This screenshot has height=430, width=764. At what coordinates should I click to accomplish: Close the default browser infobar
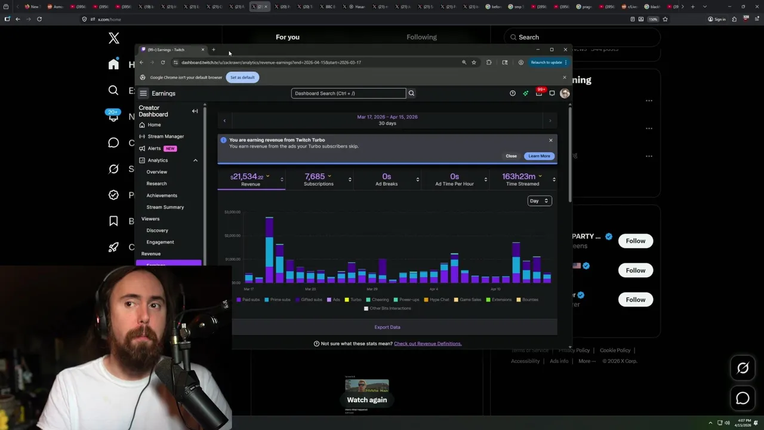564,77
